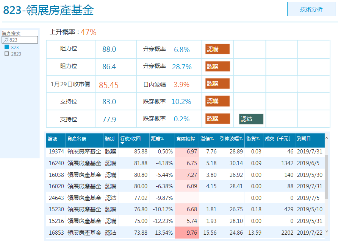The width and height of the screenshot is (338, 243).
Task: Open the 技術分析 button
Action: (x=311, y=9)
